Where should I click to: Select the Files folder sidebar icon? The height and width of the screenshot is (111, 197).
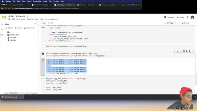pyautogui.click(x=2, y=35)
